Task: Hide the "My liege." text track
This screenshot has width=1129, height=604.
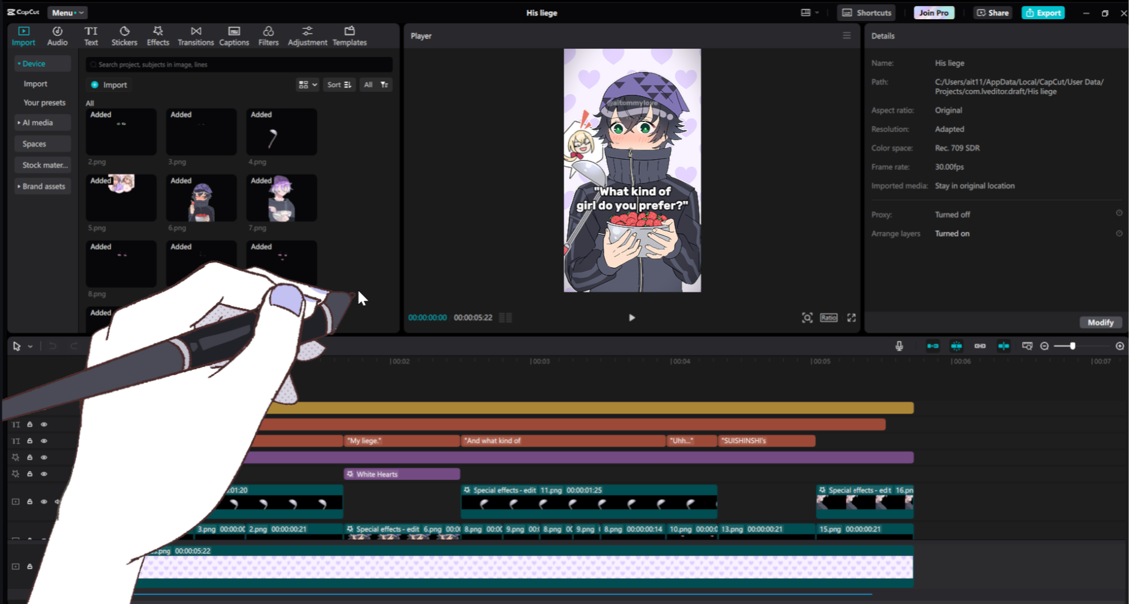Action: (44, 441)
